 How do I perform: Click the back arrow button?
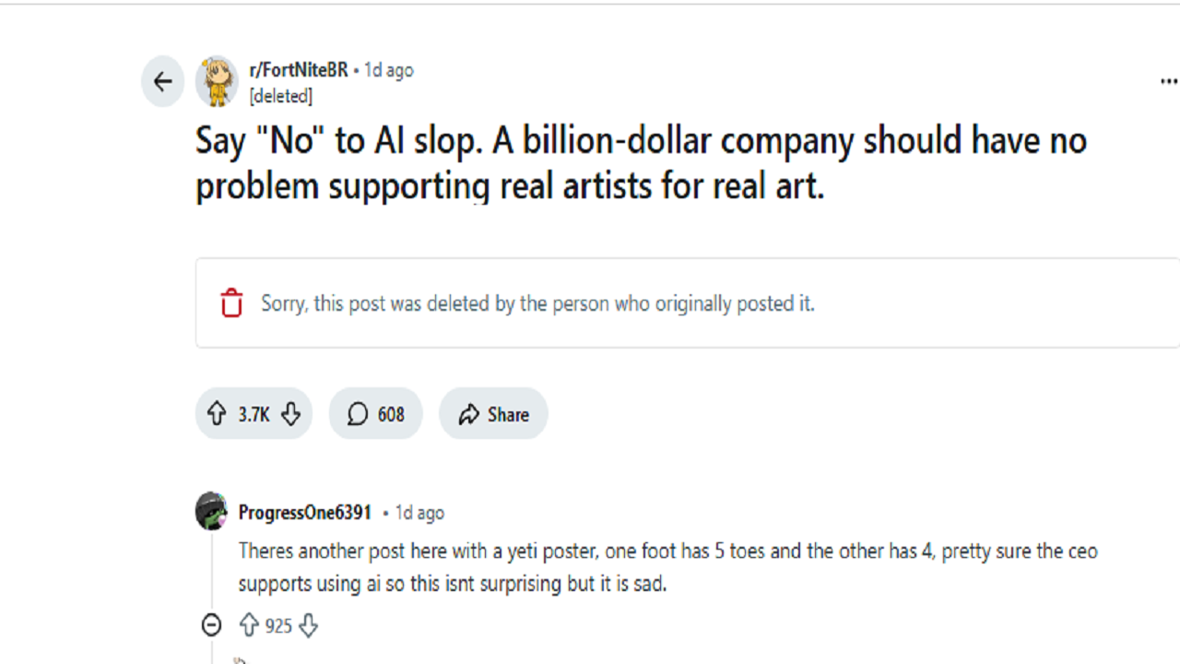point(163,82)
